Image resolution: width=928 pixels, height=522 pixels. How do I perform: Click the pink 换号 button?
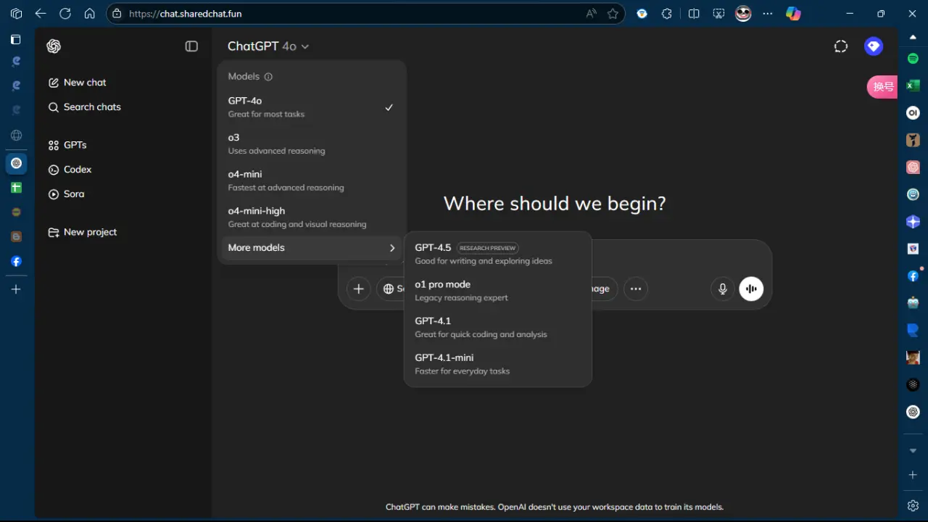(882, 87)
